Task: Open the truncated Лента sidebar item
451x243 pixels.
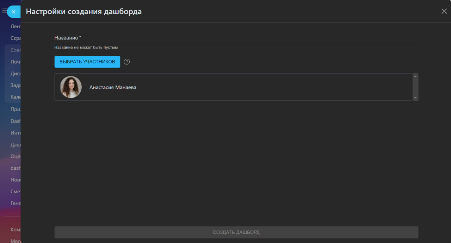Action: [x=15, y=26]
